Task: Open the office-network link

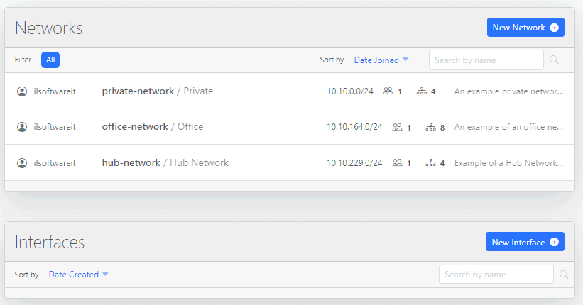Action: tap(135, 127)
